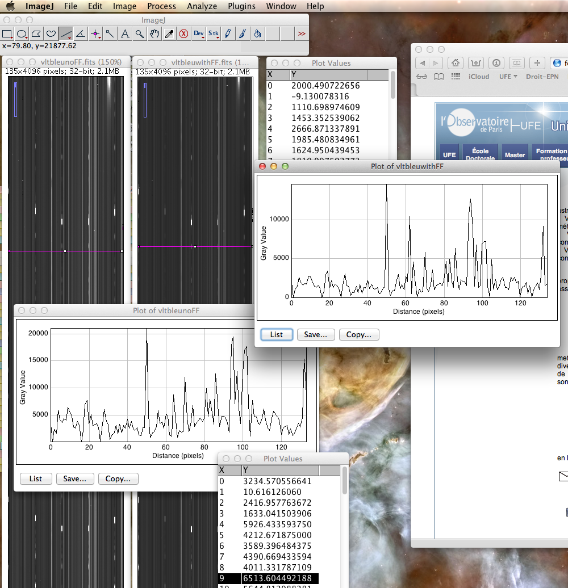The image size is (568, 588).
Task: Open the iCloud bookmark
Action: coord(479,77)
